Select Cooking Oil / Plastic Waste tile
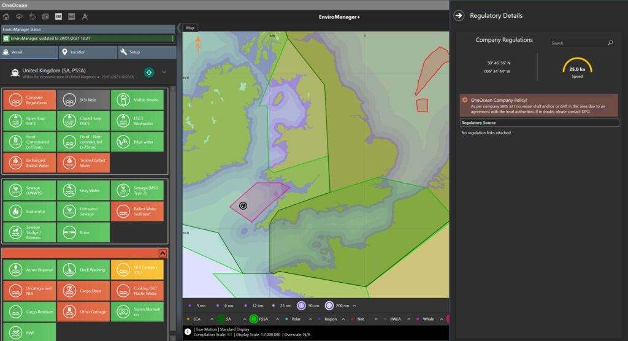Image resolution: width=628 pixels, height=341 pixels. 137,291
